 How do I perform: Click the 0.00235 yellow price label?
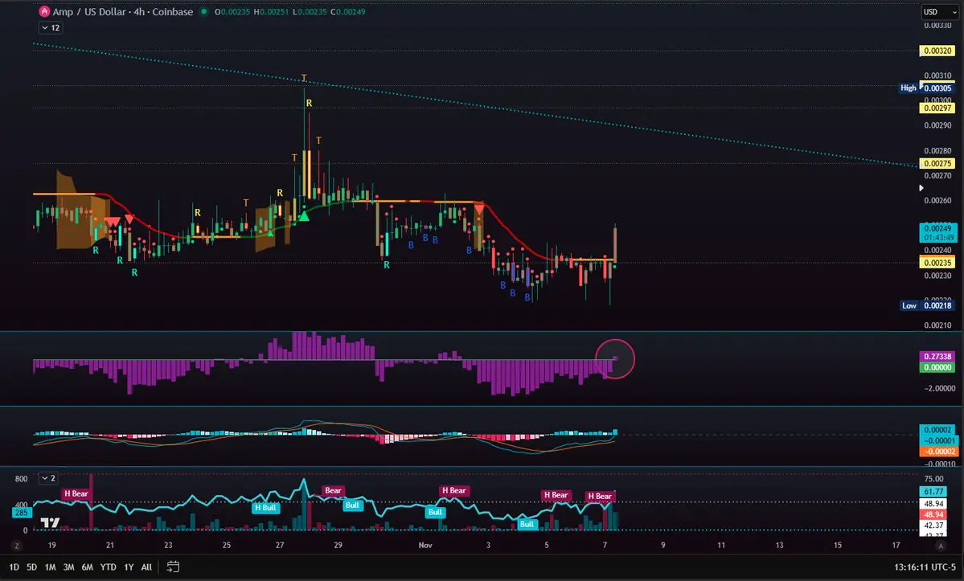(937, 263)
